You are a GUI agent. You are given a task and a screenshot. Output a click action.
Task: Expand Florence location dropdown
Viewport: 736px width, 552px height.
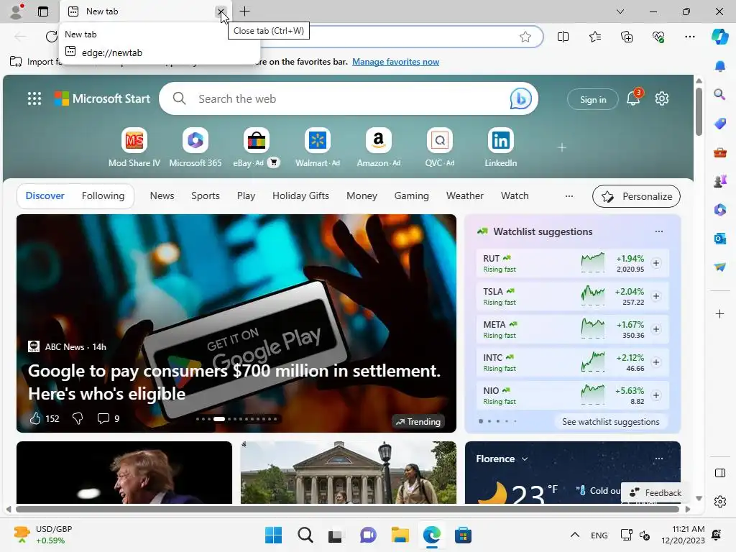tap(525, 459)
